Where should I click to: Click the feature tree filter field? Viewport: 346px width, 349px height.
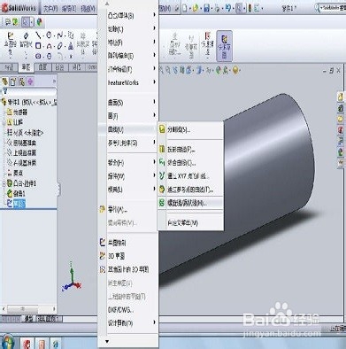29,92
